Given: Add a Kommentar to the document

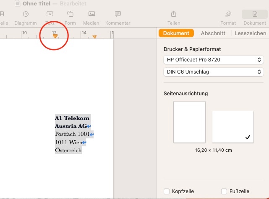Looking at the screenshot, I should 118,17.
